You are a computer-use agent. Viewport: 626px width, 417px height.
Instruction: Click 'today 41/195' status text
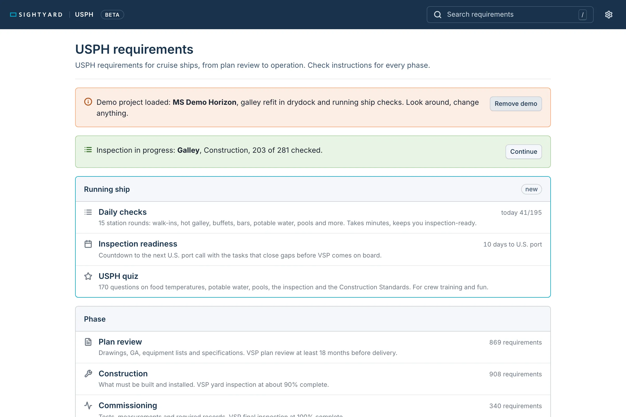521,212
